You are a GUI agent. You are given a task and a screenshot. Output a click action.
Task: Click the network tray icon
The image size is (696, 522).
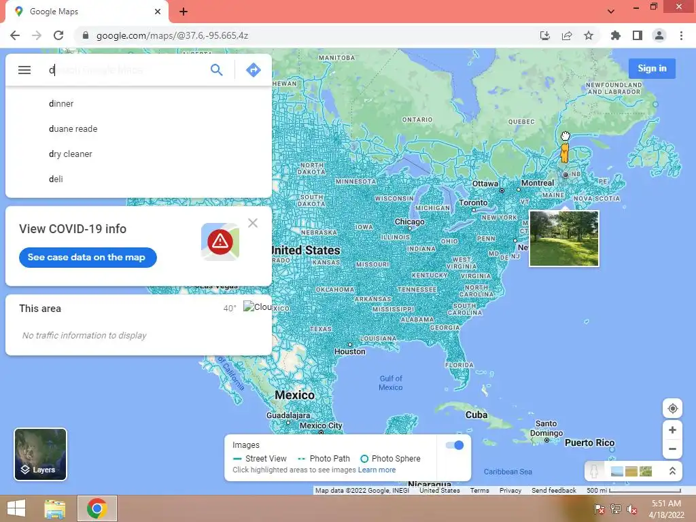(x=616, y=509)
